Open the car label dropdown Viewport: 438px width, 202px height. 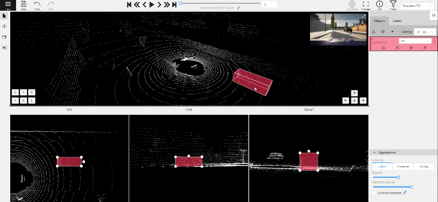(414, 41)
